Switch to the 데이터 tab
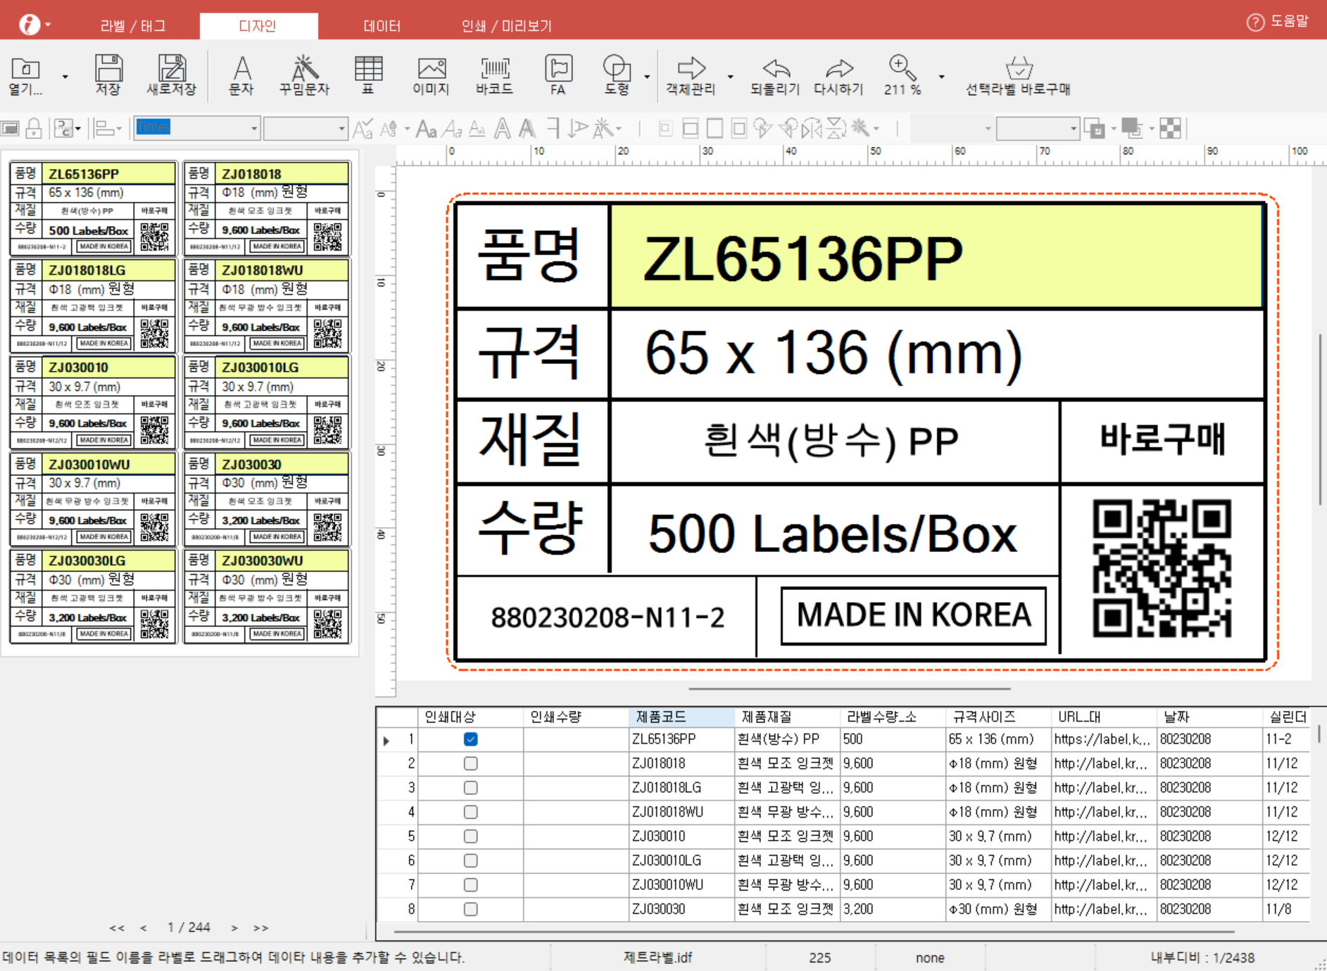 tap(382, 26)
